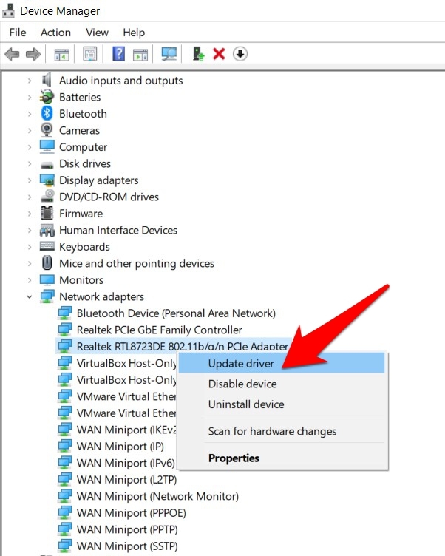This screenshot has height=556, width=445.
Task: Click the Mice and other pointing devices label
Action: click(x=137, y=264)
